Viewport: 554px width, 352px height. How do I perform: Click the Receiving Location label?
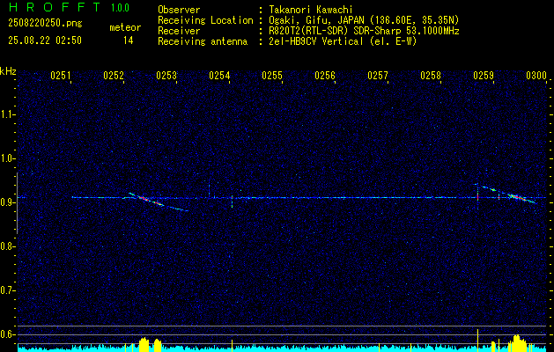point(205,20)
